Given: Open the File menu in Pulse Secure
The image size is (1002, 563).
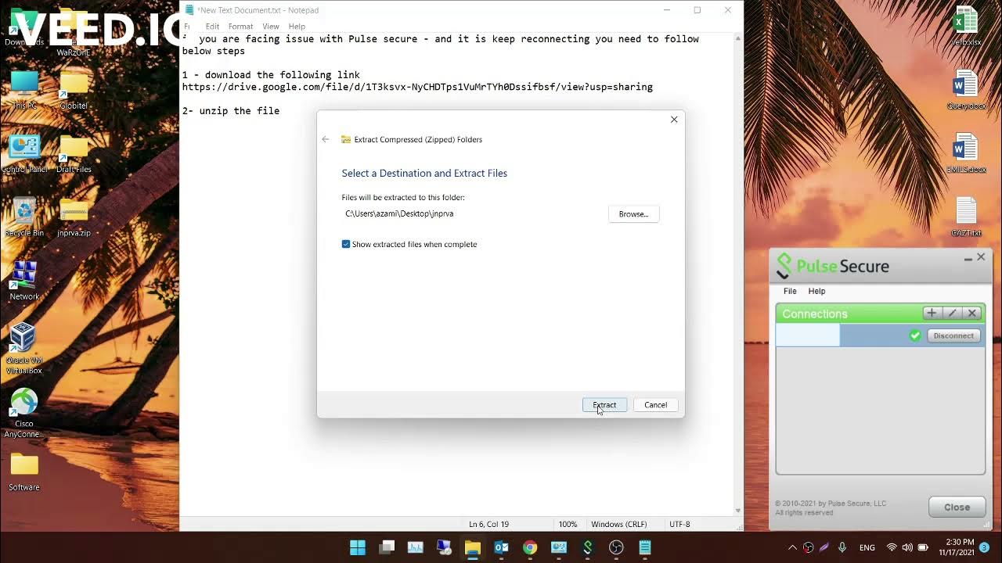Looking at the screenshot, I should (790, 291).
